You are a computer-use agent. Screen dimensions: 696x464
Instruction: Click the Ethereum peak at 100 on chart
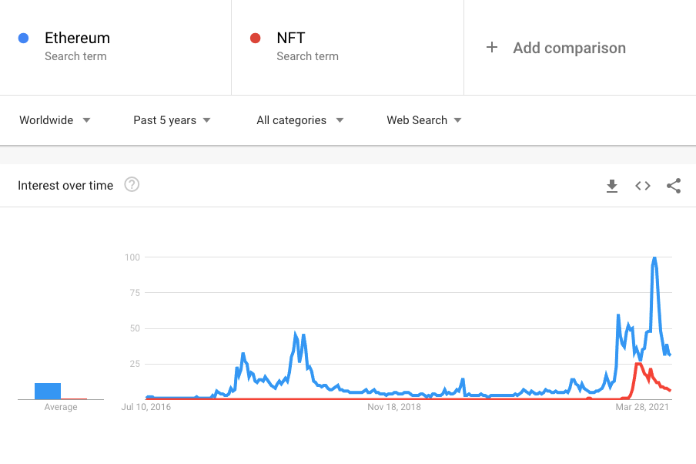(654, 258)
